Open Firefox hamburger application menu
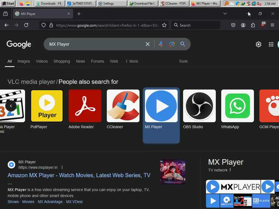The height and width of the screenshot is (209, 279). (x=272, y=25)
